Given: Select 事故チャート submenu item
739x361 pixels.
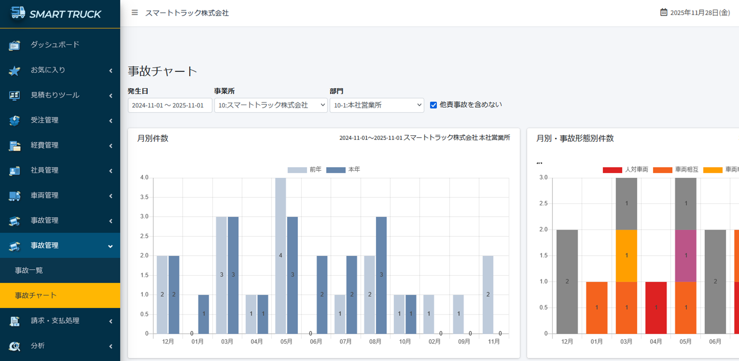Looking at the screenshot, I should pos(36,295).
